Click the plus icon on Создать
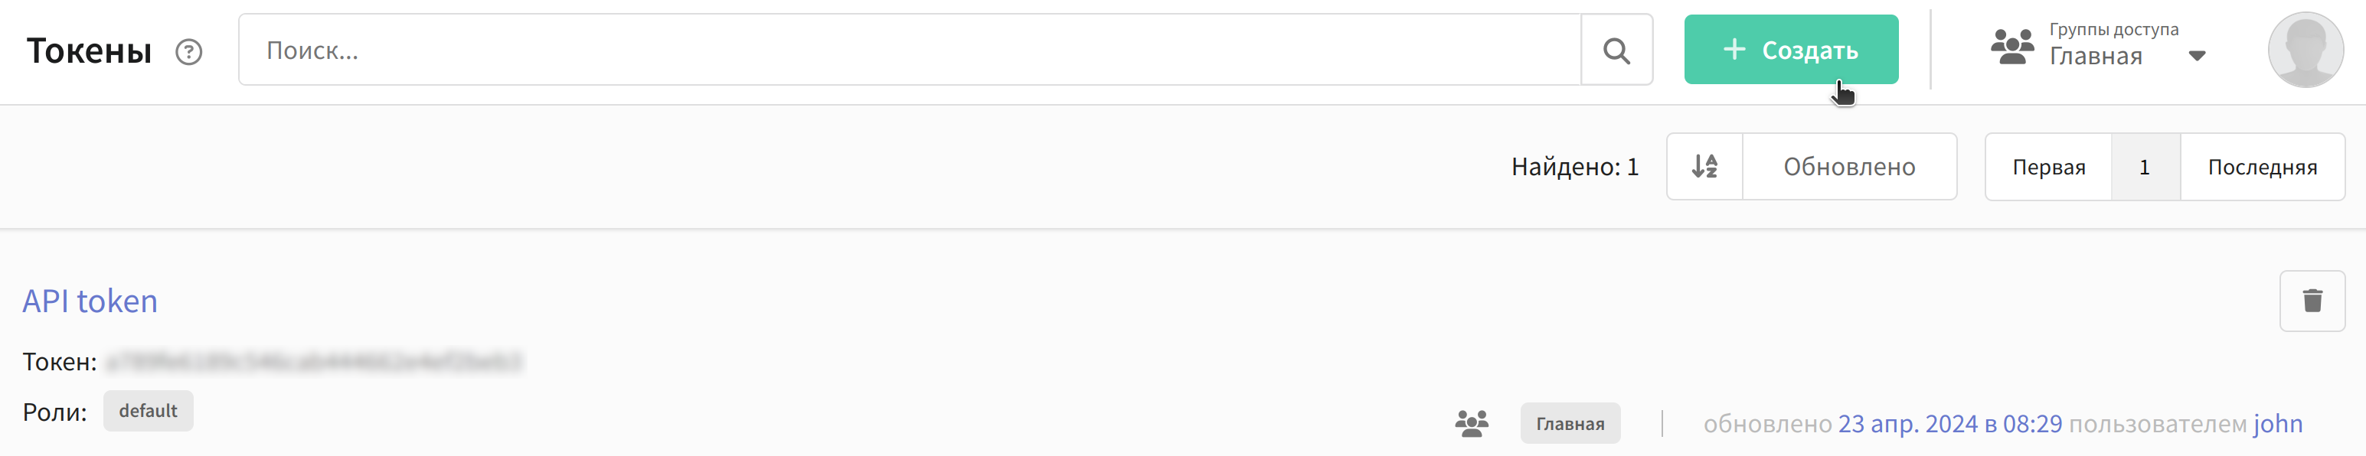 (1734, 50)
